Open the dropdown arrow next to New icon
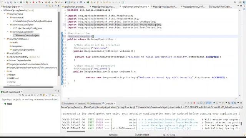 pyautogui.click(x=5, y=2)
